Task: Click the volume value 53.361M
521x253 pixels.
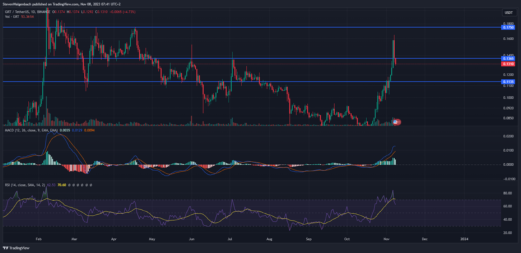Action: point(28,17)
